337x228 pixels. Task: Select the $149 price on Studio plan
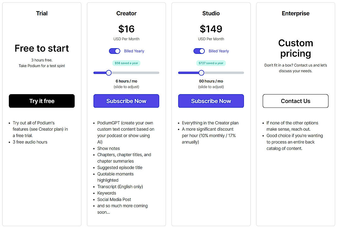pos(211,29)
